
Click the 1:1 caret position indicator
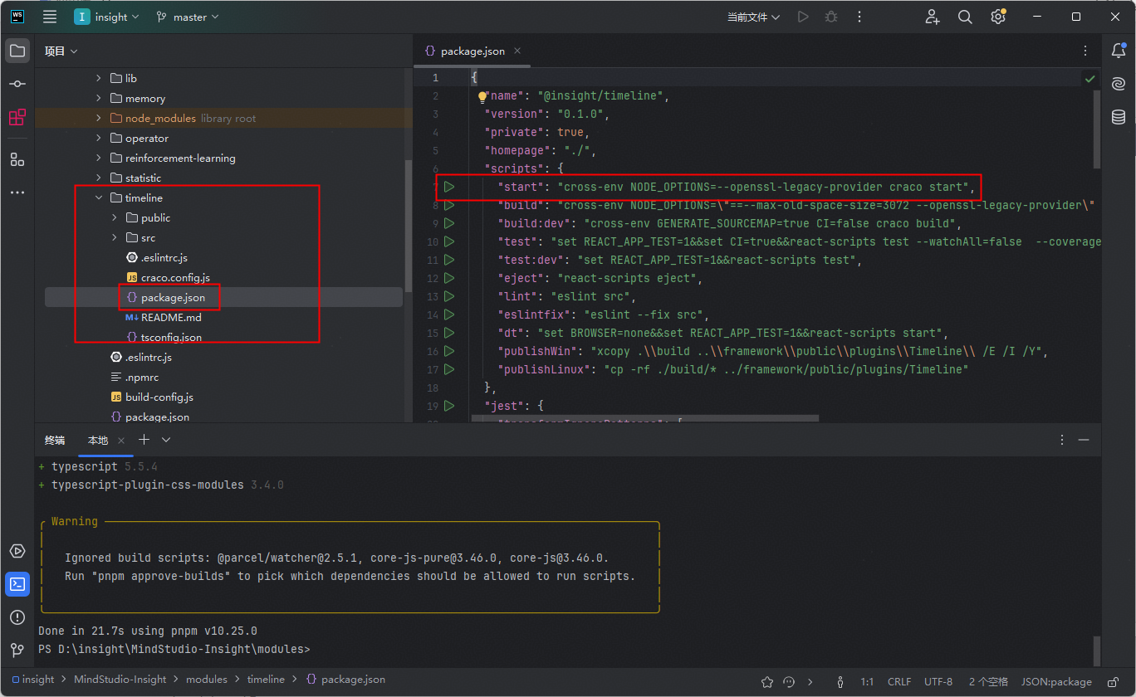point(867,681)
